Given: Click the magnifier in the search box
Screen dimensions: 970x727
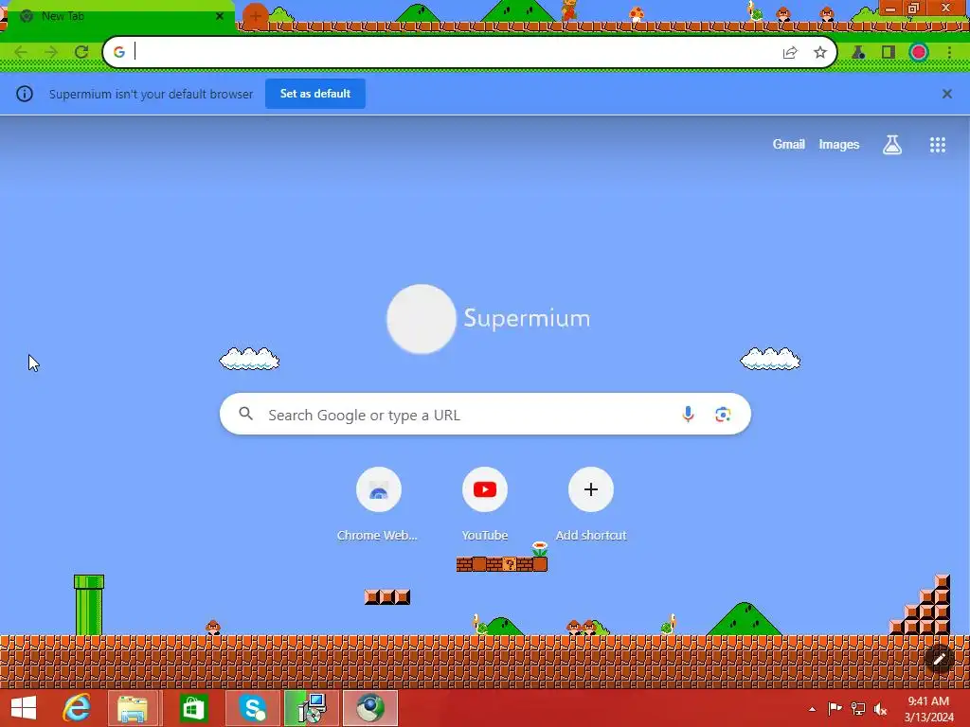Looking at the screenshot, I should 245,414.
